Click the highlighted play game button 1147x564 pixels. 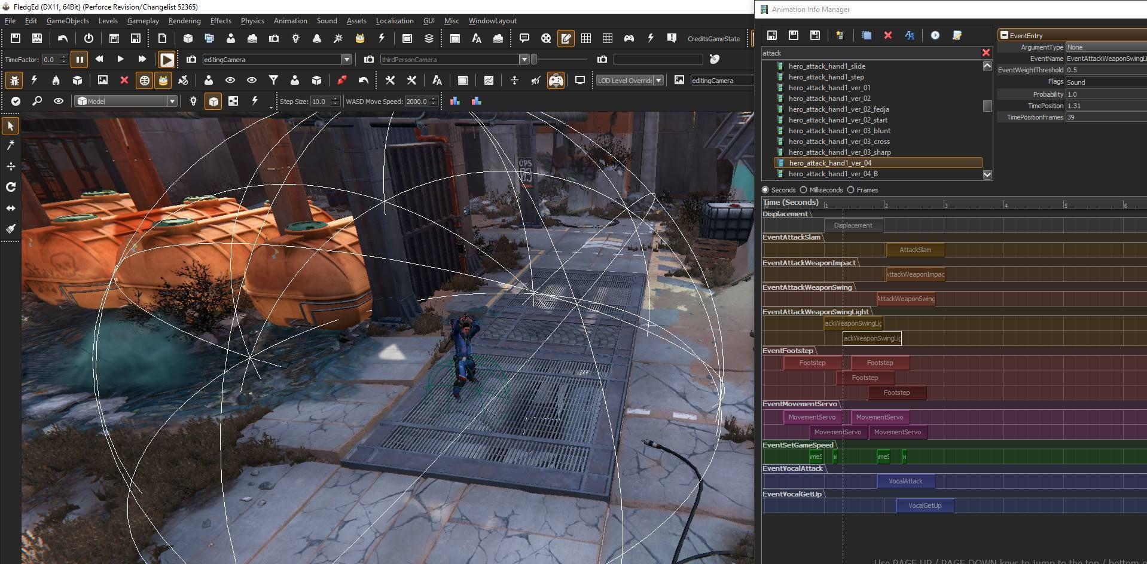[167, 59]
